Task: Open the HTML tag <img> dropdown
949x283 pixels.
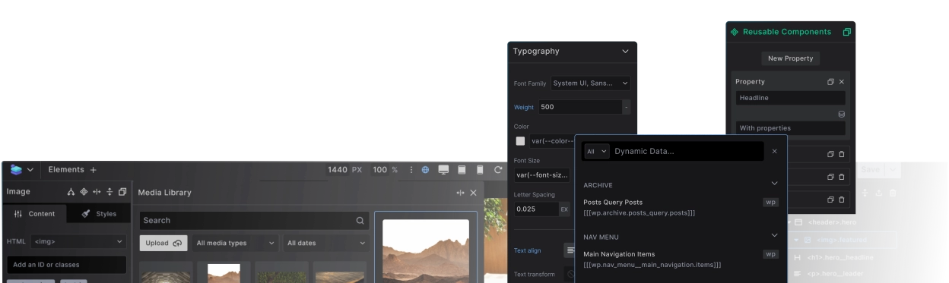Action: [79, 241]
